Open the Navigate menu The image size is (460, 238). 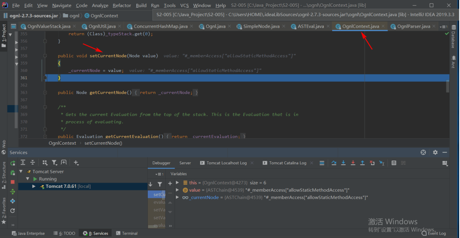pos(62,6)
